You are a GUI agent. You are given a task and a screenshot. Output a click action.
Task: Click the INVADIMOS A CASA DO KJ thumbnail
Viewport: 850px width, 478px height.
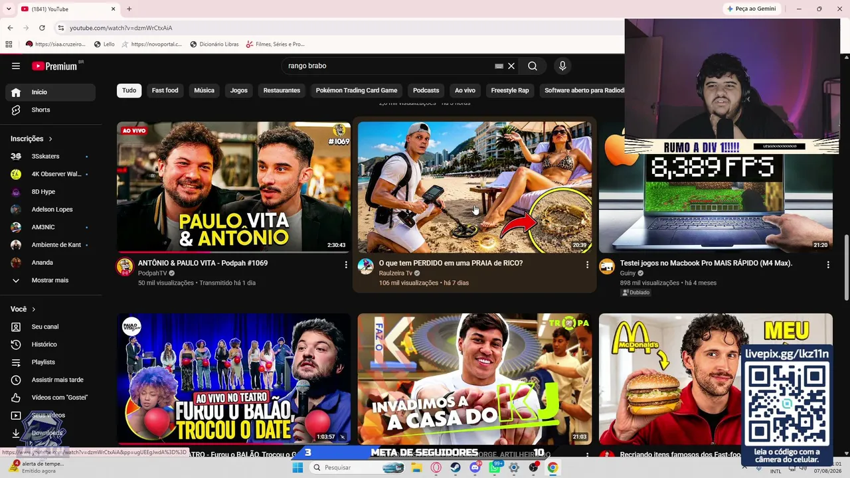coord(475,378)
